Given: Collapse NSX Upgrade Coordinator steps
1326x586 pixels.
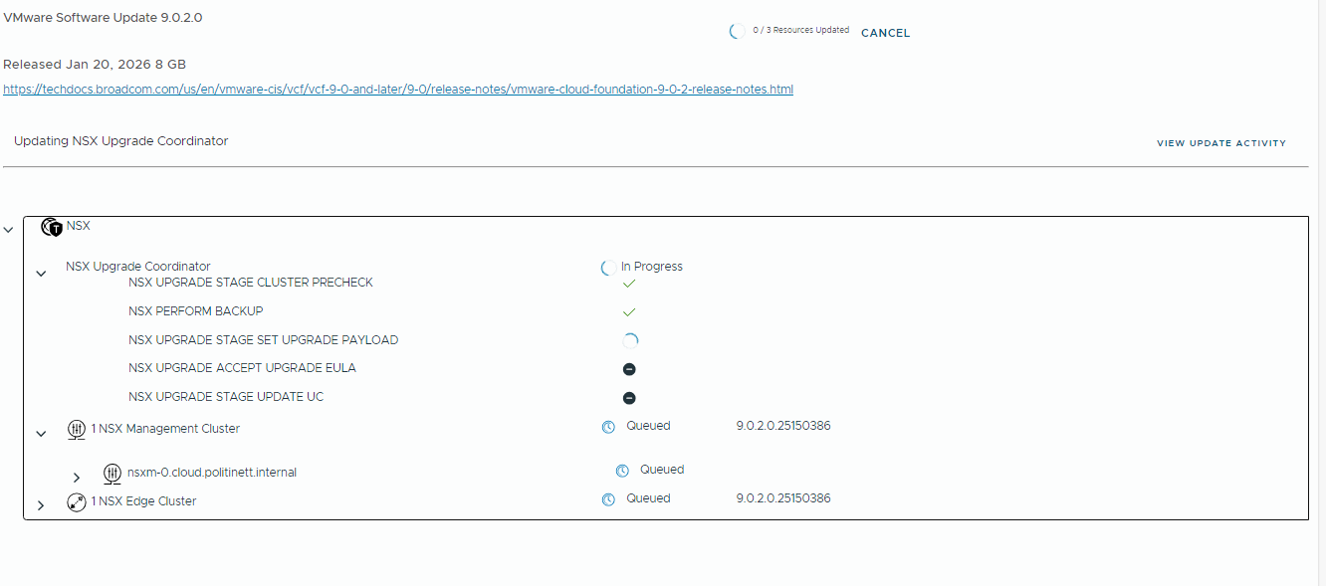Looking at the screenshot, I should [41, 274].
